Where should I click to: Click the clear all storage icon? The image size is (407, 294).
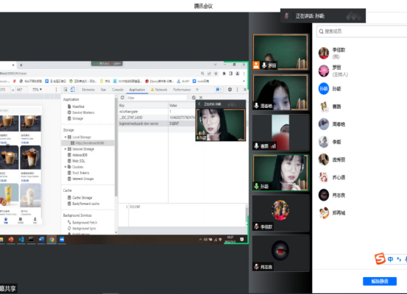point(194,98)
